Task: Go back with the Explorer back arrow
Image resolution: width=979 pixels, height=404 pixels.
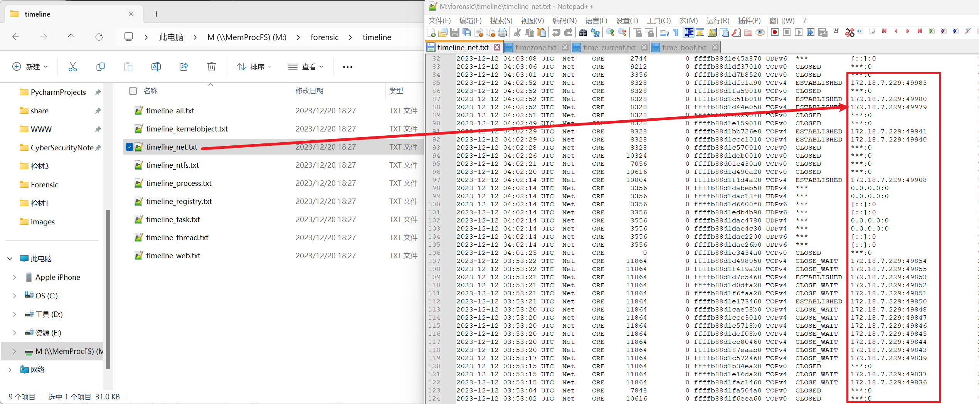Action: click(x=16, y=37)
